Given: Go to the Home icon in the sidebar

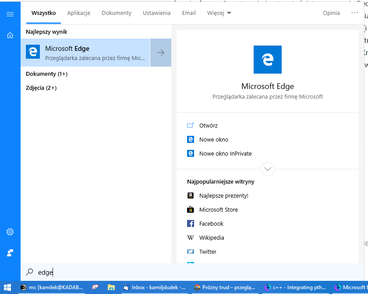Looking at the screenshot, I should 10,35.
